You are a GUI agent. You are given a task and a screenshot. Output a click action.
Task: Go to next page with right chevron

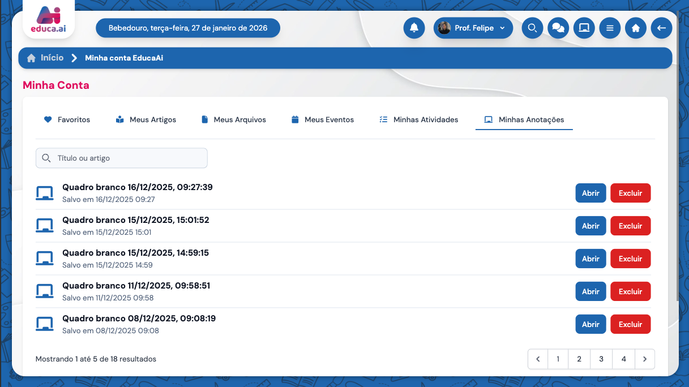coord(644,359)
